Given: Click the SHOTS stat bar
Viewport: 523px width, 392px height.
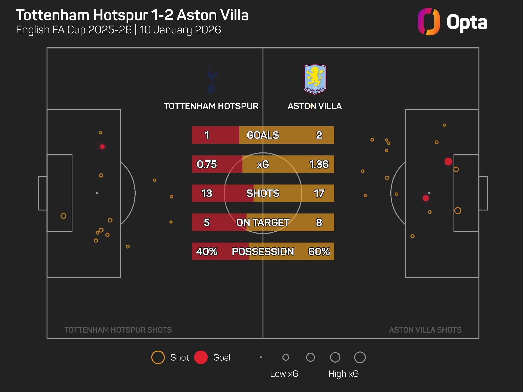Looking at the screenshot, I should tap(263, 193).
